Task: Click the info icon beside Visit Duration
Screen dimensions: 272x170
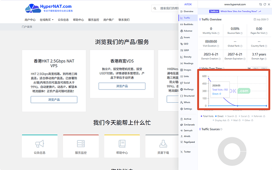Action: click(218, 46)
